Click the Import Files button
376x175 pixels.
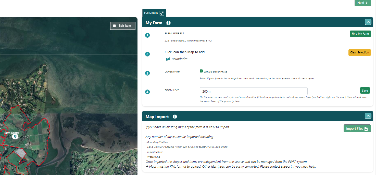click(x=357, y=129)
